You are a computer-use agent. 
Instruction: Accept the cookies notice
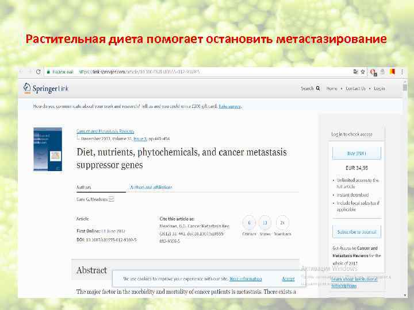(288, 278)
